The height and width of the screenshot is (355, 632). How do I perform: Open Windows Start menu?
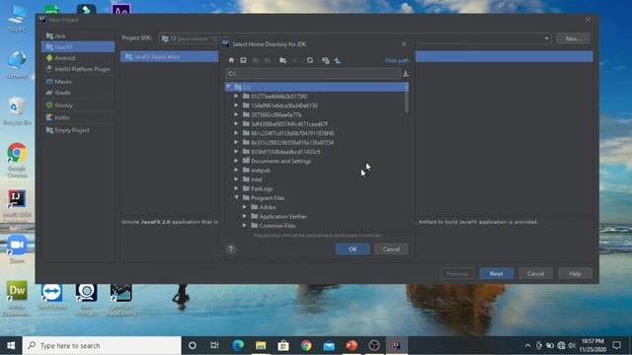pyautogui.click(x=11, y=345)
